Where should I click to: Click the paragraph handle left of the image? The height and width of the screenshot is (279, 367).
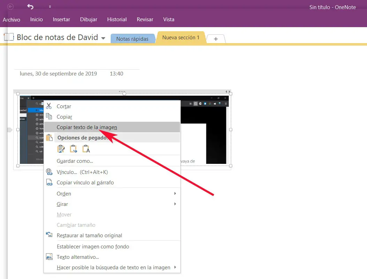point(10,130)
